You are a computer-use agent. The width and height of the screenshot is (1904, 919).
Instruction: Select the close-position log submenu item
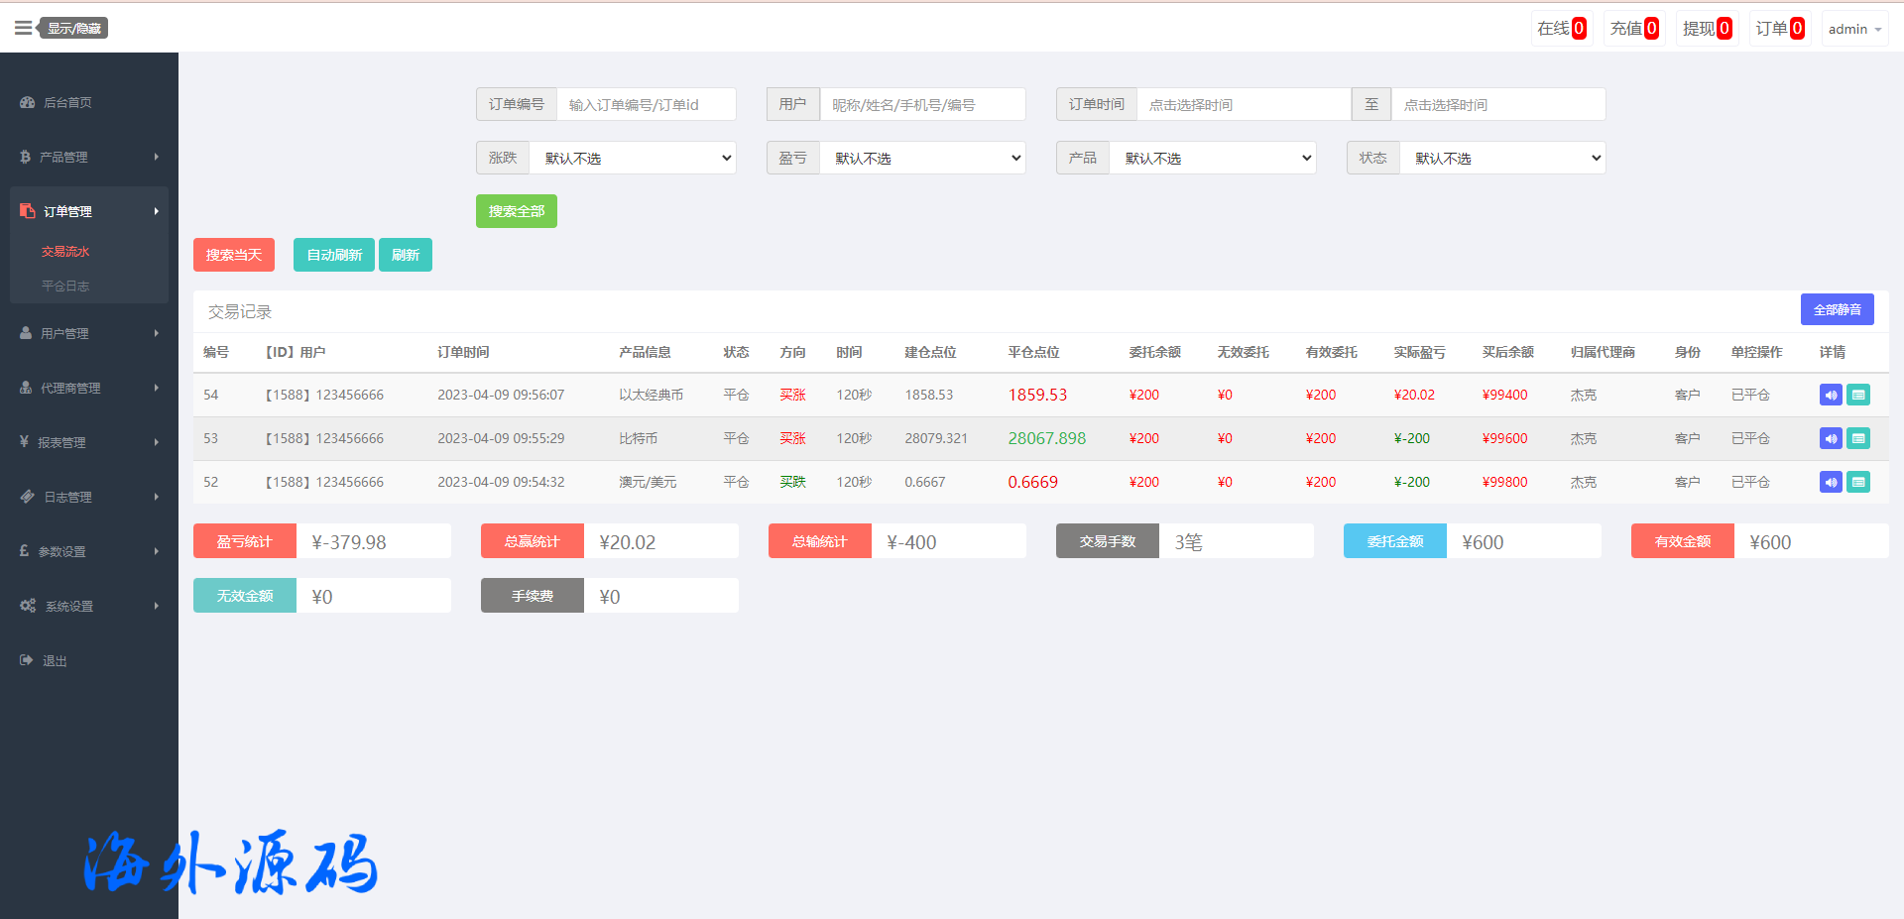65,286
